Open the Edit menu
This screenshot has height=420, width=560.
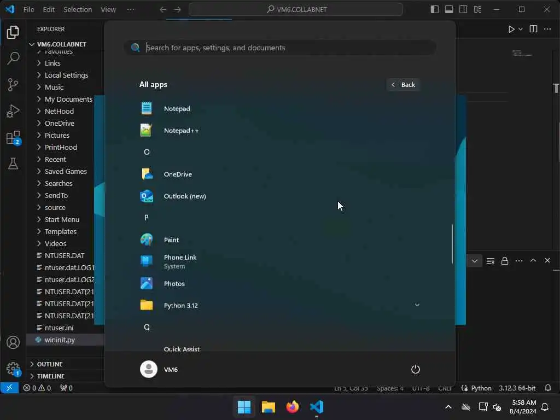click(49, 9)
